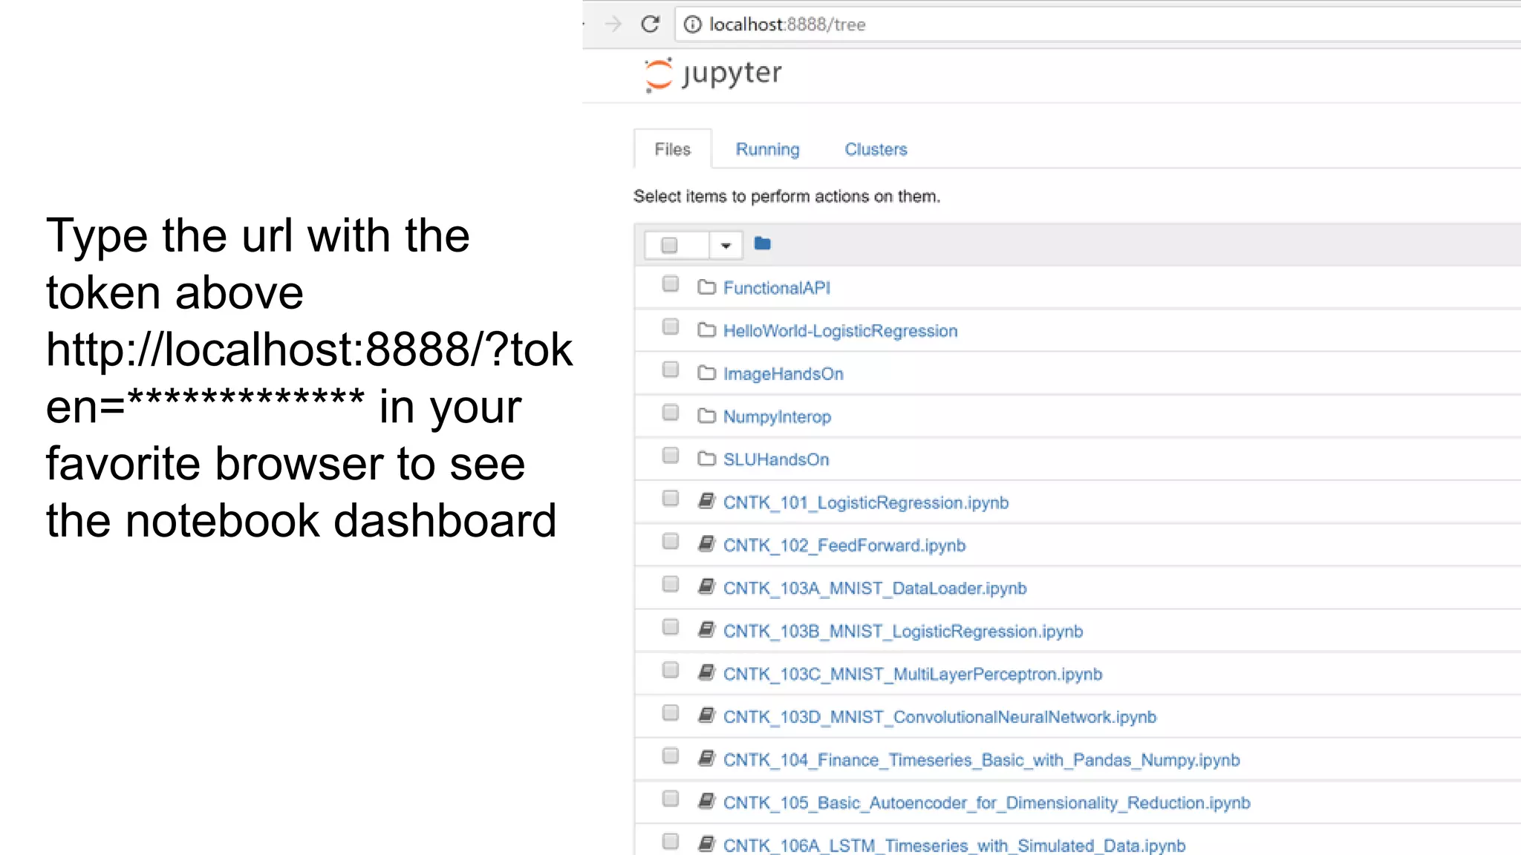
Task: Open CNTK_101_LogisticRegression.ipynb notebook
Action: pos(866,503)
